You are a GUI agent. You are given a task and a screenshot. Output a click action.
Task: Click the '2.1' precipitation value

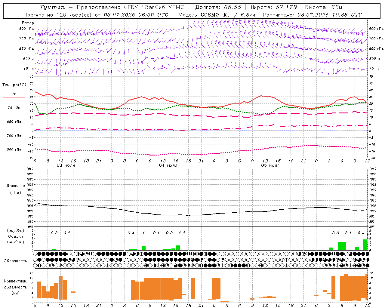pyautogui.click(x=348, y=233)
